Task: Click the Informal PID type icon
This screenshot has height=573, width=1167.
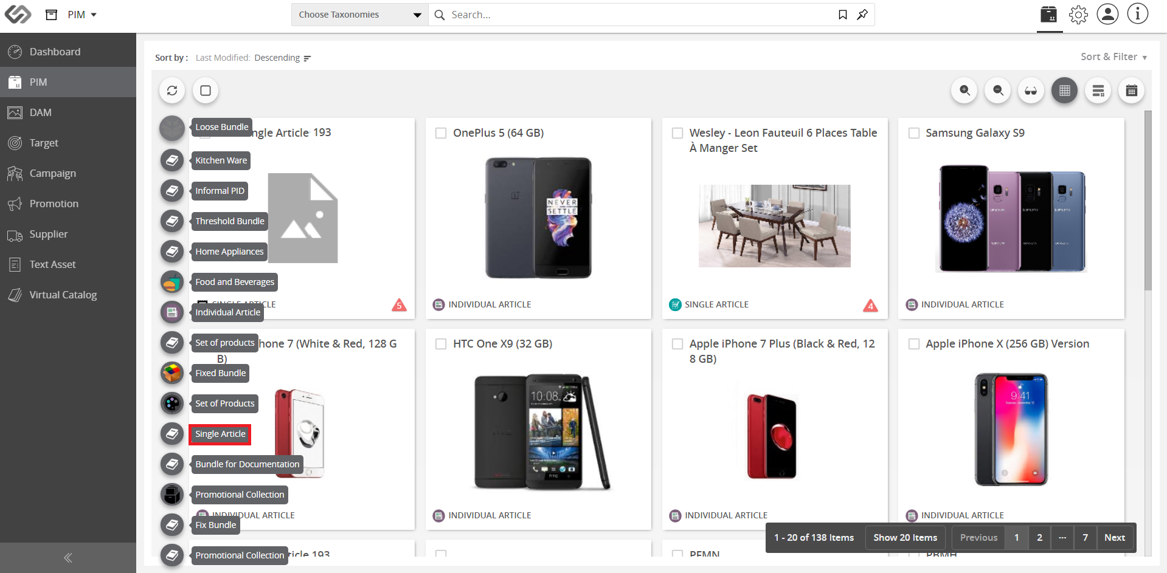Action: [x=172, y=191]
